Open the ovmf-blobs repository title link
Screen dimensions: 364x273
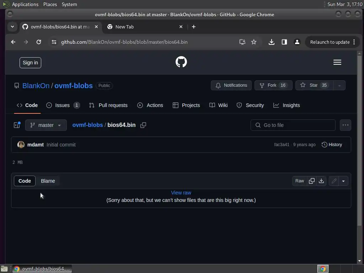click(x=73, y=86)
